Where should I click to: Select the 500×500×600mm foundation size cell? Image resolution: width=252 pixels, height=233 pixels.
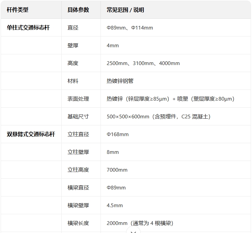tap(159, 117)
